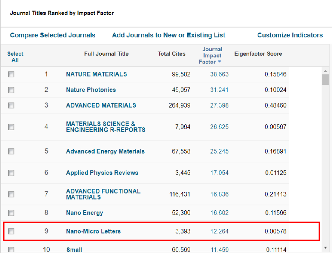Screen dimensions: 332x253
Task: Click Select All in the table header
Action: coord(15,57)
